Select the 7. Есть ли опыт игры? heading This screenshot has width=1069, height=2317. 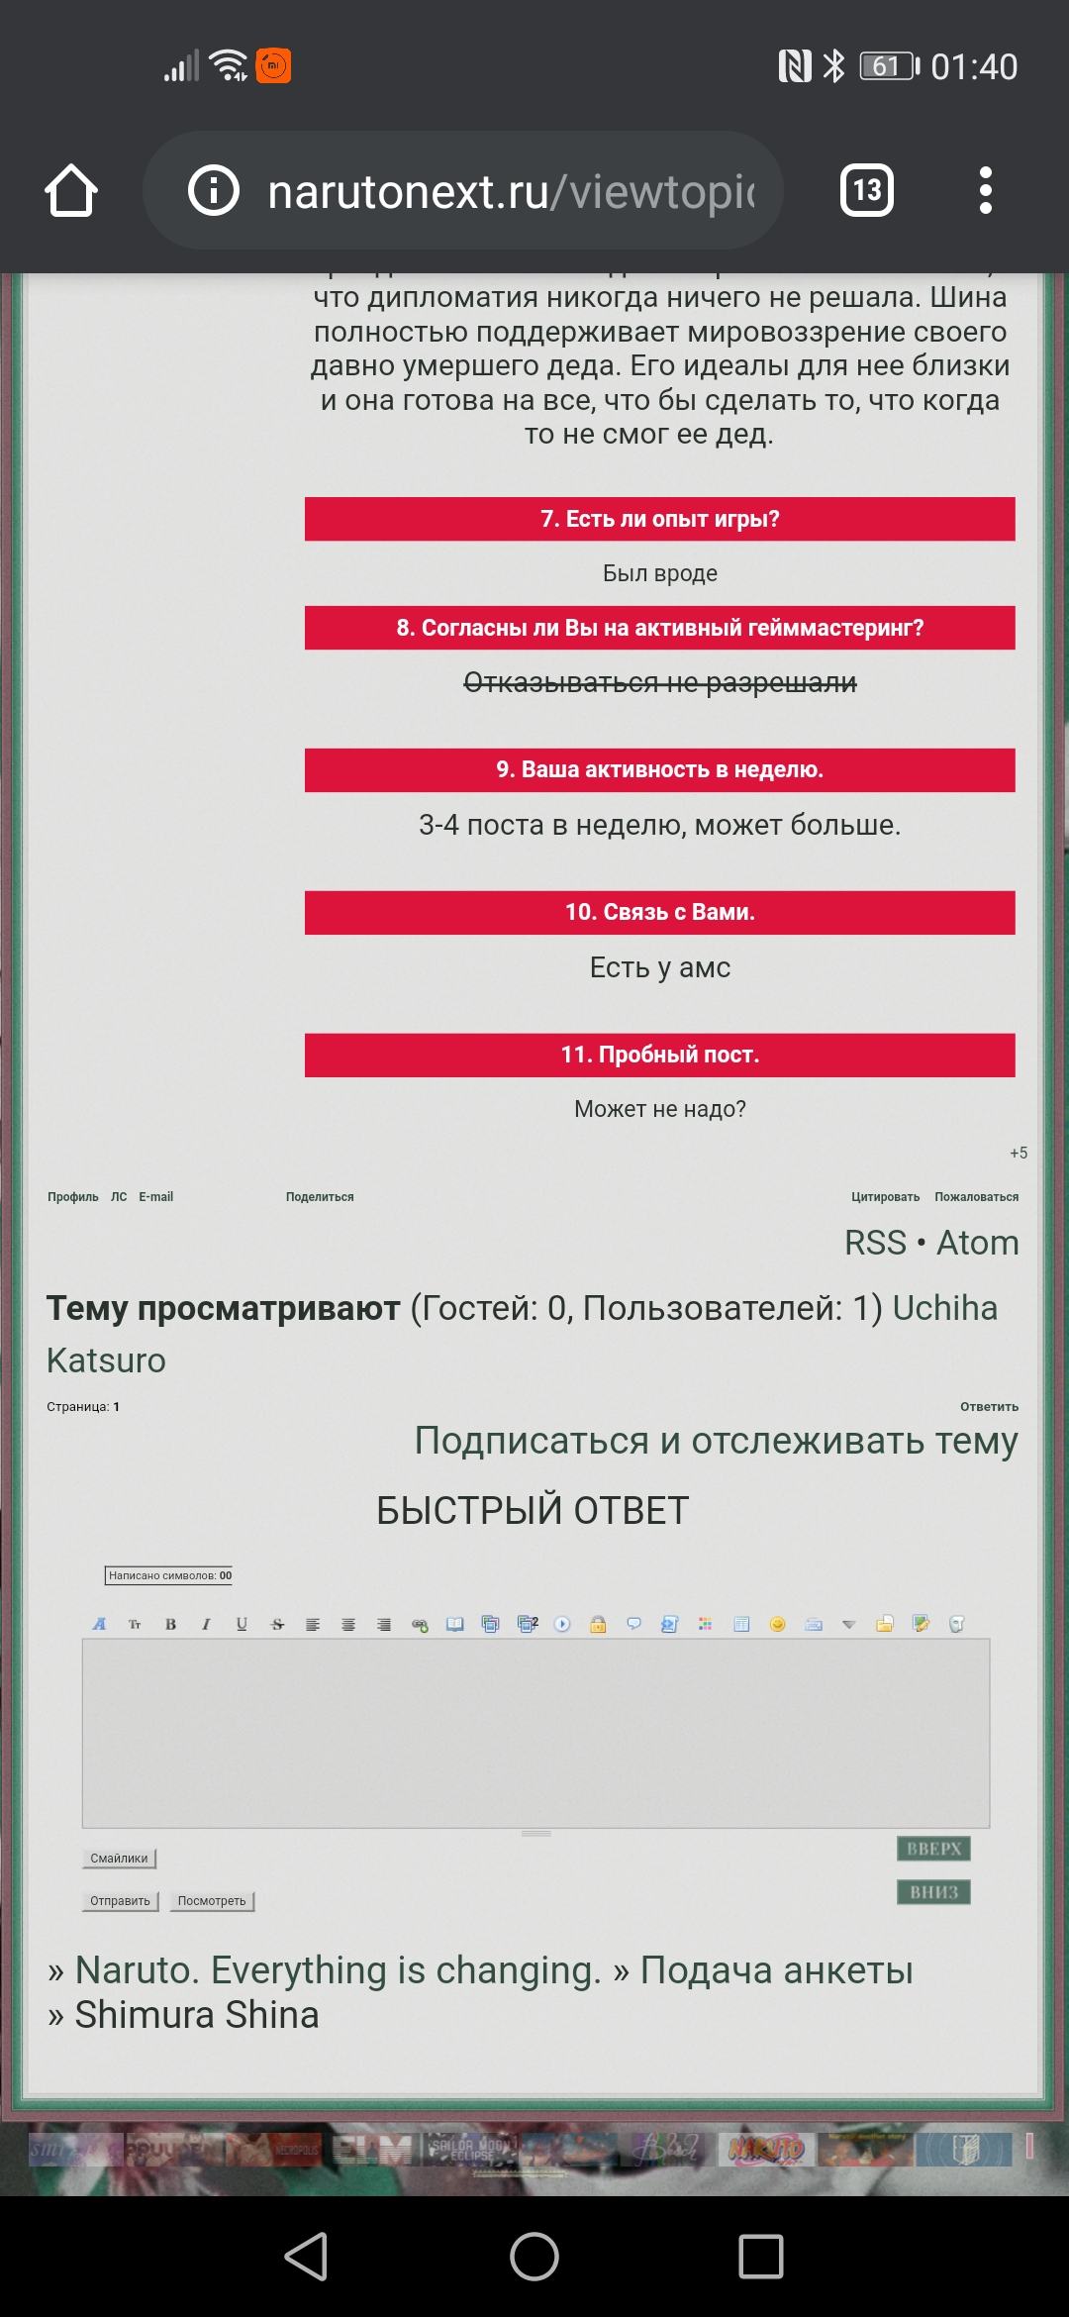(x=660, y=519)
